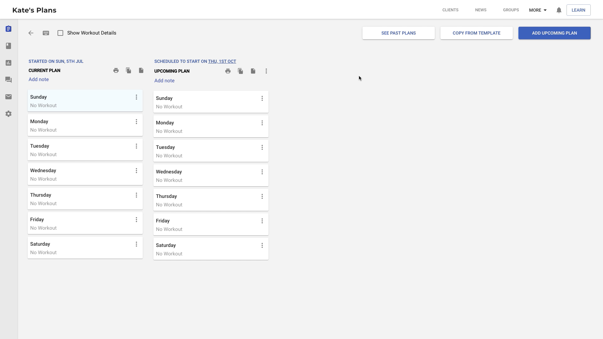Open options for upcoming plan Thursday
This screenshot has height=339, width=603.
[x=262, y=196]
